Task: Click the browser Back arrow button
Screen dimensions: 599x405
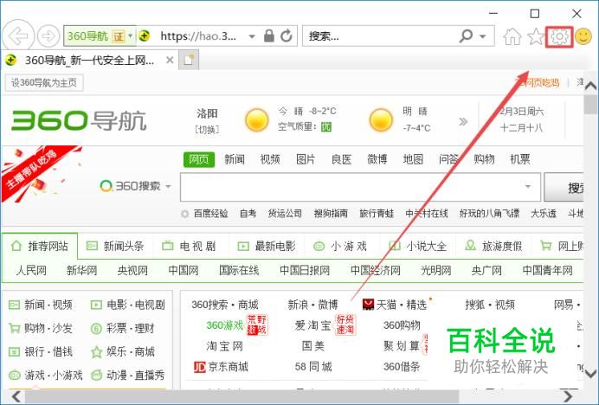Action: [18, 36]
